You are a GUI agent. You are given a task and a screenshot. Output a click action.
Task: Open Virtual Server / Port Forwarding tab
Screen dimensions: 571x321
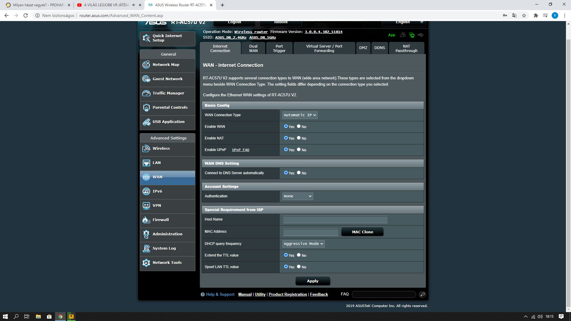pyautogui.click(x=324, y=48)
